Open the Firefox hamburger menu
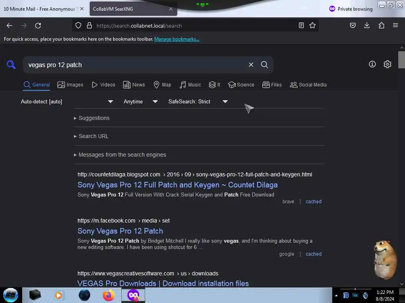This screenshot has height=303, width=405. pyautogui.click(x=396, y=26)
